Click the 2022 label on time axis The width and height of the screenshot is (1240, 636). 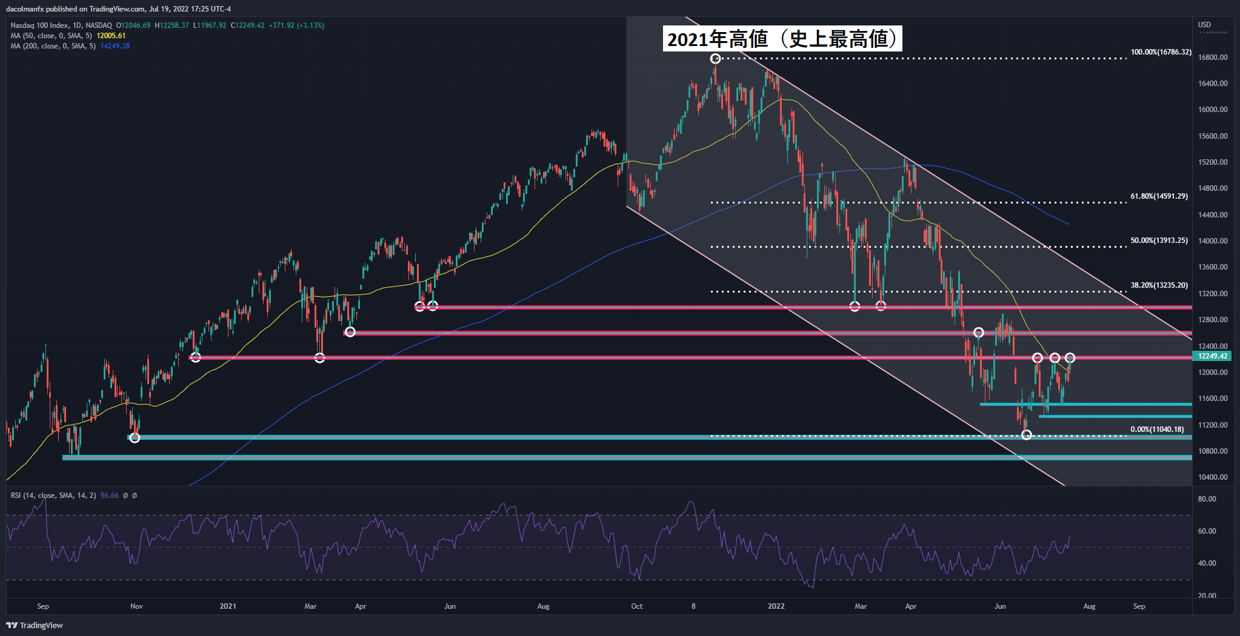[776, 606]
